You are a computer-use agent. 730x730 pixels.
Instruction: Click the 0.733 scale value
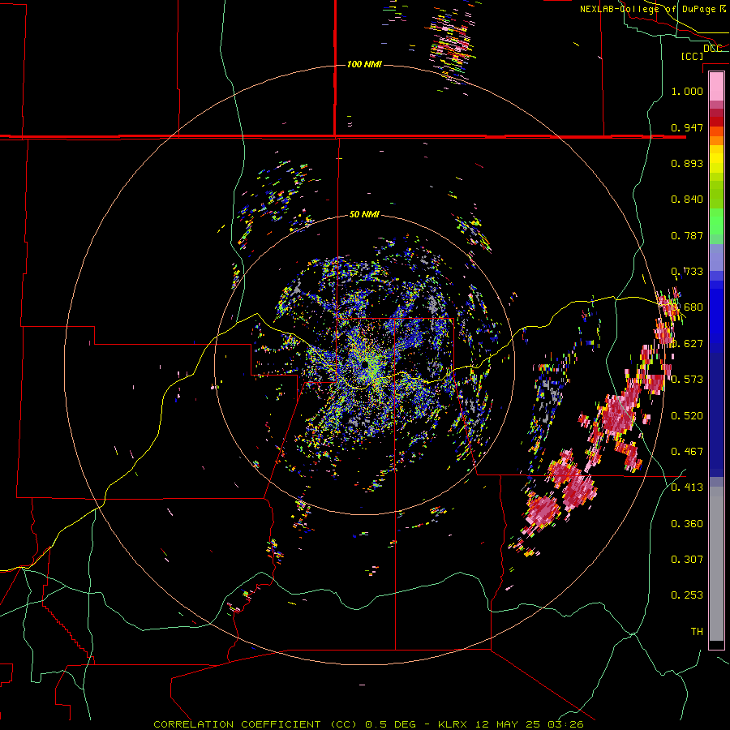click(x=687, y=272)
